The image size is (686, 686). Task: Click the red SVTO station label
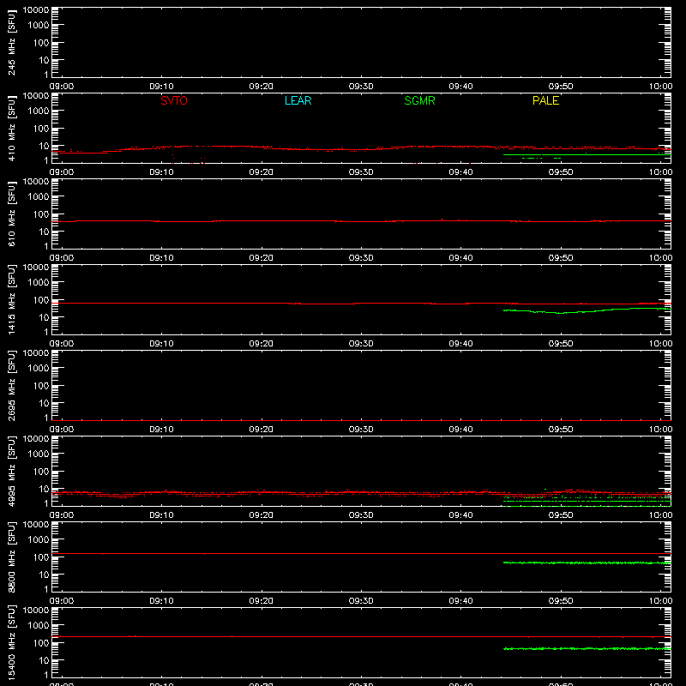point(174,100)
